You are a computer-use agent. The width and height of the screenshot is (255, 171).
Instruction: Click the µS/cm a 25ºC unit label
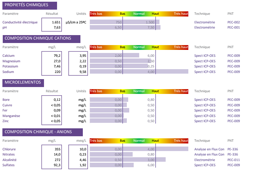[76, 22]
